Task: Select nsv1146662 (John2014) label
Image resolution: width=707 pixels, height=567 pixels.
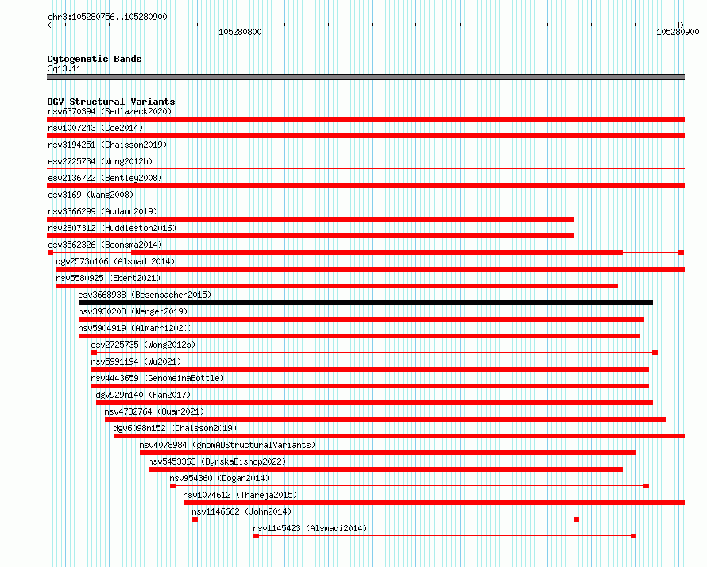Action: coord(241,511)
